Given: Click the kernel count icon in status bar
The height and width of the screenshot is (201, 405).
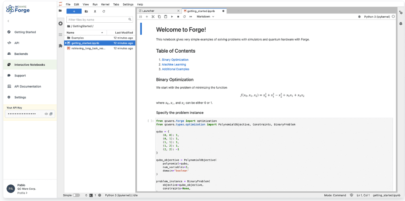Looking at the screenshot, I should click(100, 195).
